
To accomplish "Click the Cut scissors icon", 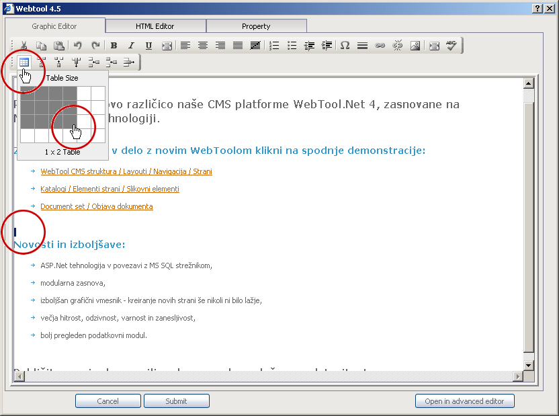I will tap(24, 46).
